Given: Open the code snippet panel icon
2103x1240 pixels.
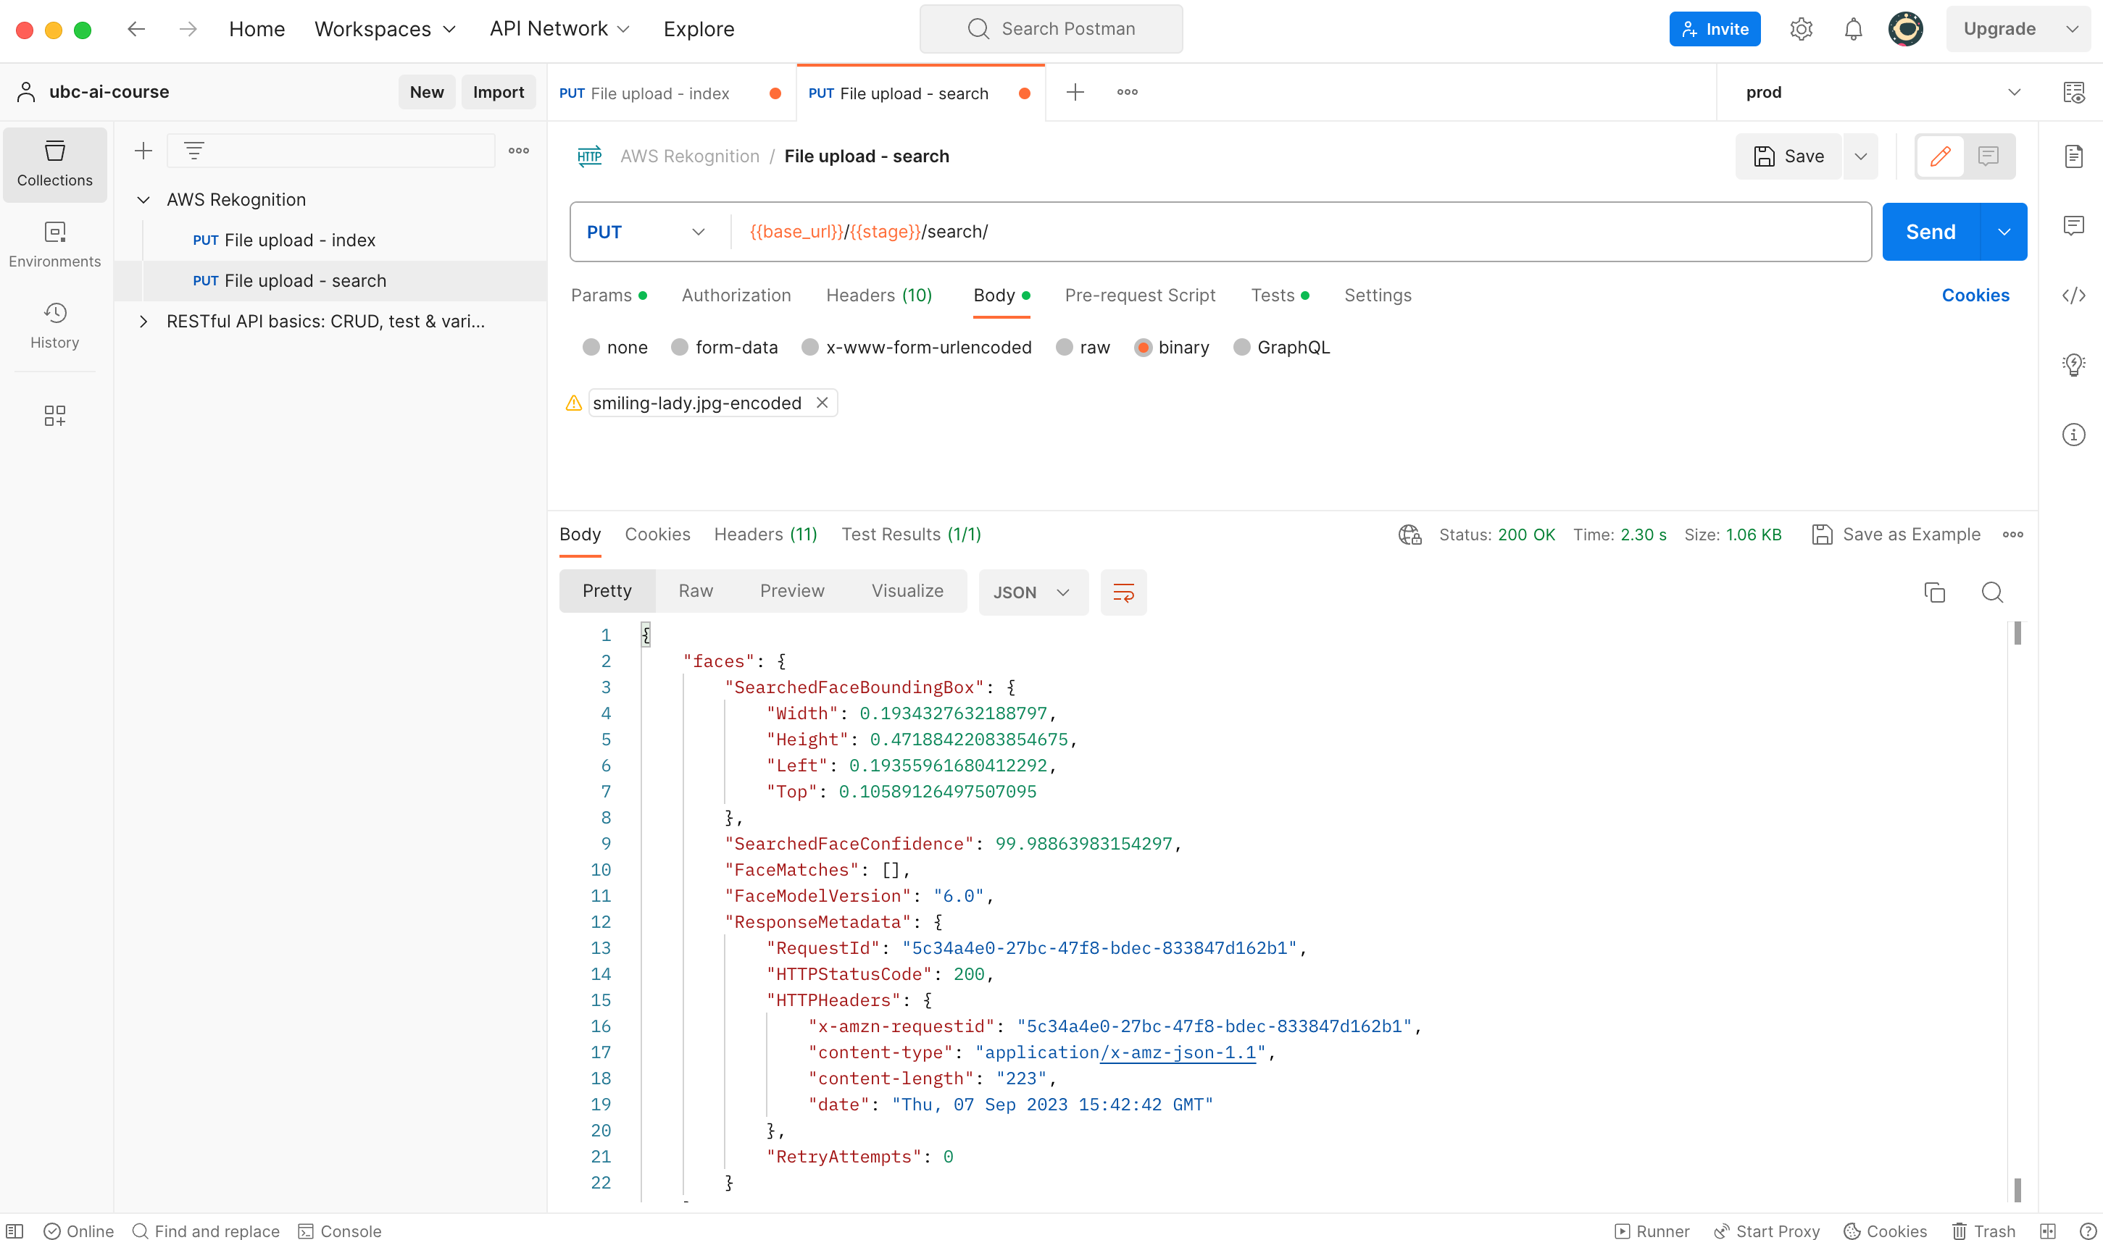Looking at the screenshot, I should coord(2073,295).
